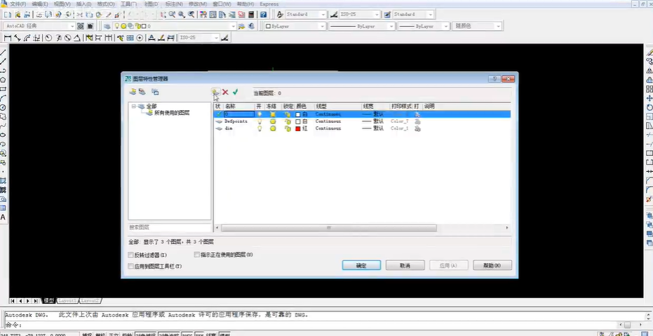Open the Express menu
Image resolution: width=653 pixels, height=336 pixels.
click(x=269, y=4)
